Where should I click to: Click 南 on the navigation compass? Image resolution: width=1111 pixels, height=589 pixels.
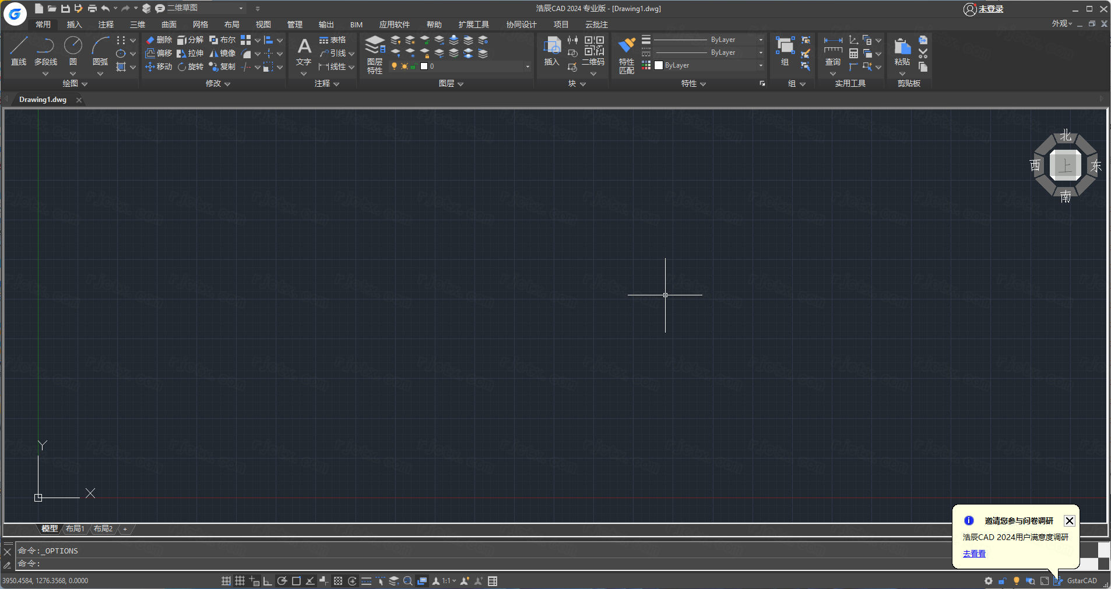point(1065,197)
